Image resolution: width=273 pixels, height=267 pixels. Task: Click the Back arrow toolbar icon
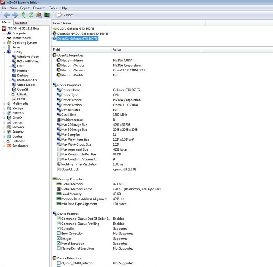[7, 15]
